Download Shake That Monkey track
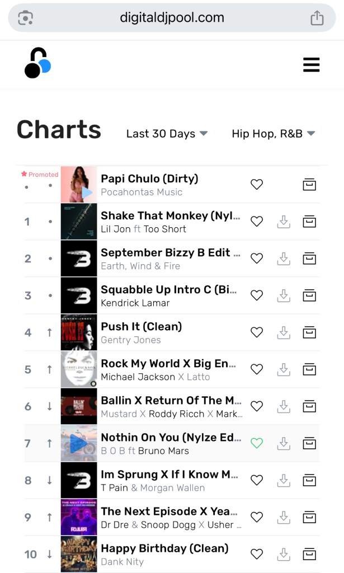Viewport: 344px width, 573px height. pyautogui.click(x=284, y=222)
